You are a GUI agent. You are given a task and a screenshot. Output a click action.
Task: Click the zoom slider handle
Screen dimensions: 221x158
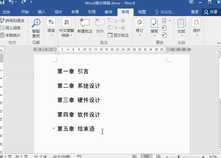point(179,157)
